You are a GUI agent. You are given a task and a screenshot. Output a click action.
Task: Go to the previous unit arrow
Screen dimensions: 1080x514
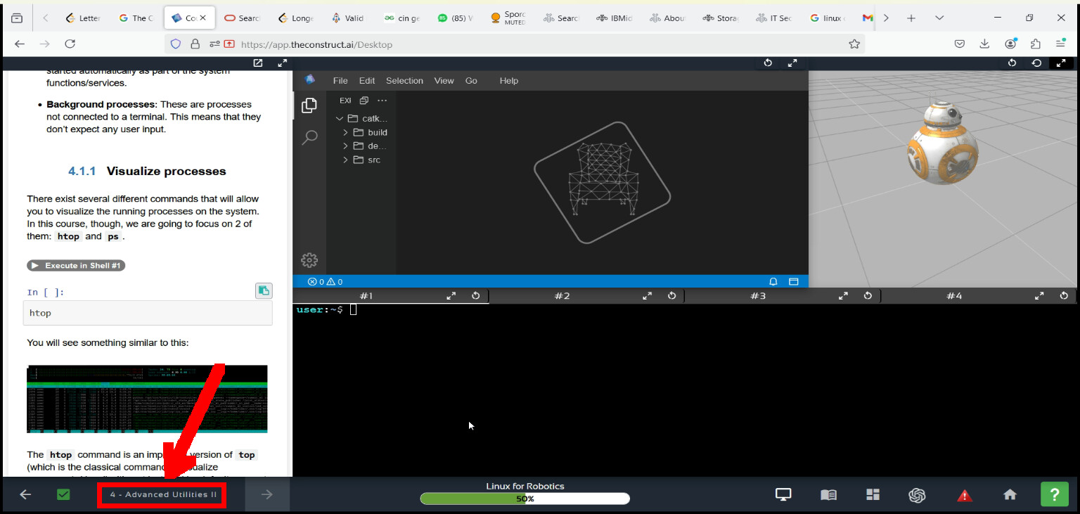(x=25, y=494)
